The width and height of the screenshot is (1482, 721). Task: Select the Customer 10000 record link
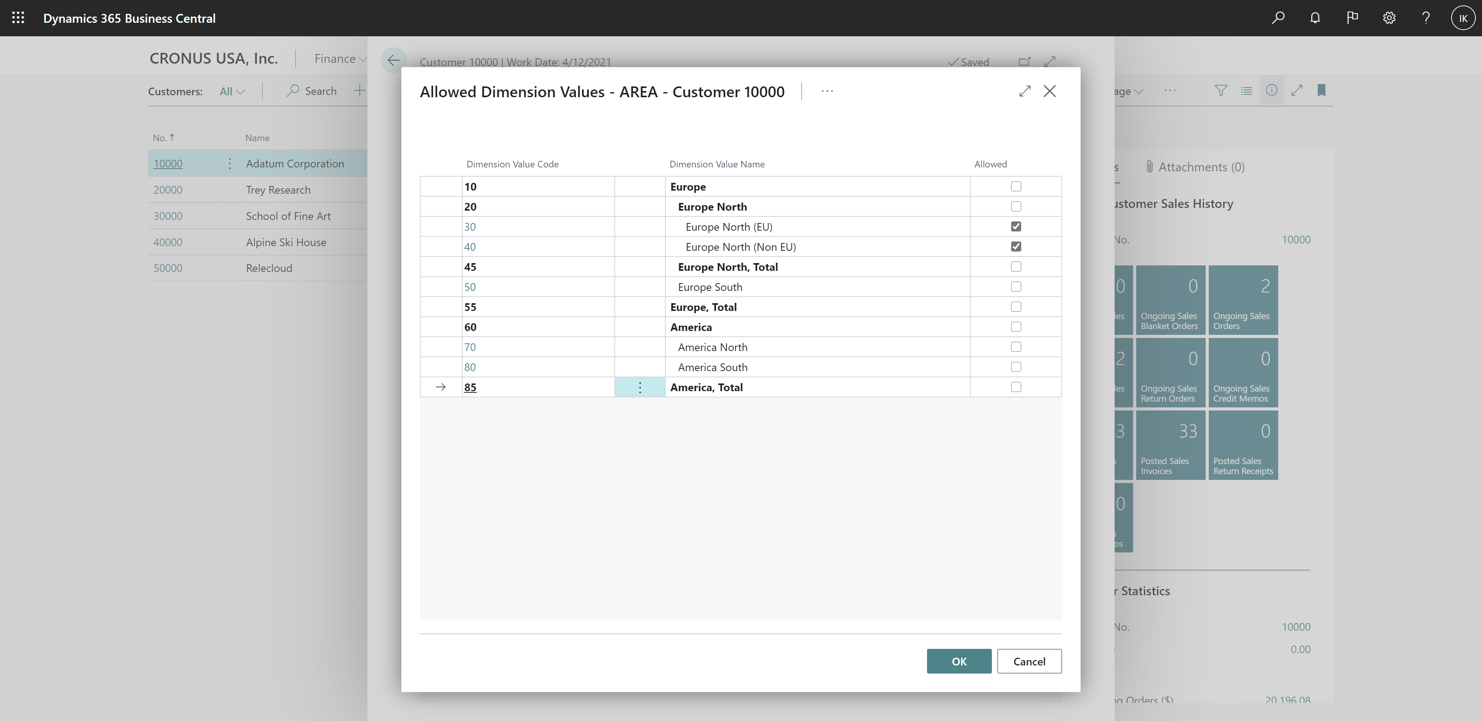[x=168, y=162]
